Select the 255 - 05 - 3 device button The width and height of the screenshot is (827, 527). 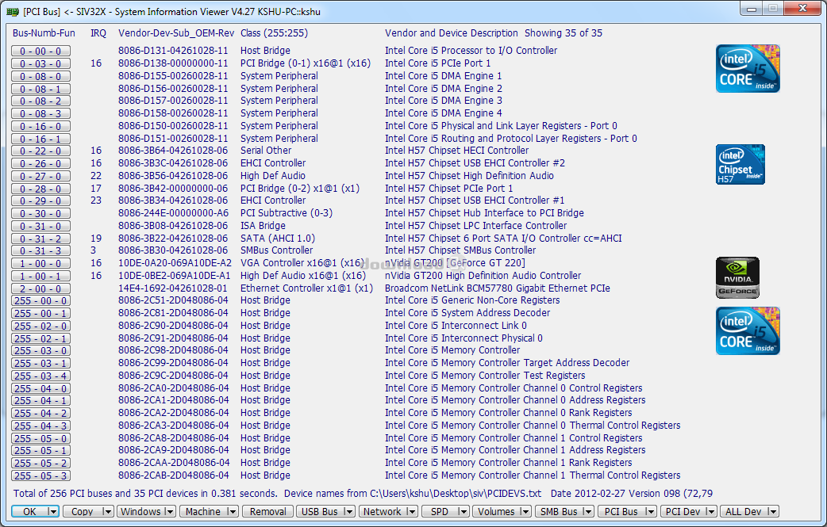click(x=40, y=476)
